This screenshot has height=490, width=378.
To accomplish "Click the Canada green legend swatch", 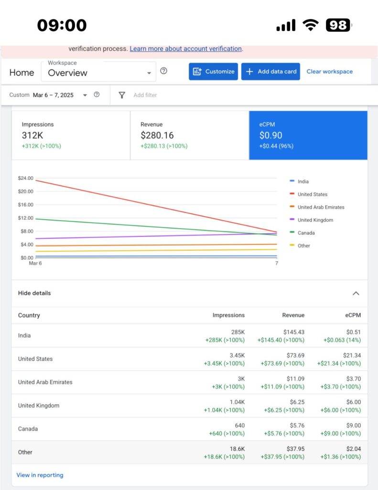I will click(292, 233).
